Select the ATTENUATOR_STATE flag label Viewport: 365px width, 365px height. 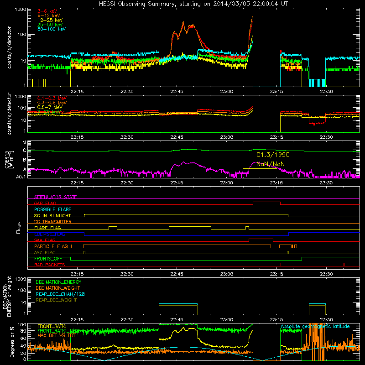pyautogui.click(x=55, y=197)
